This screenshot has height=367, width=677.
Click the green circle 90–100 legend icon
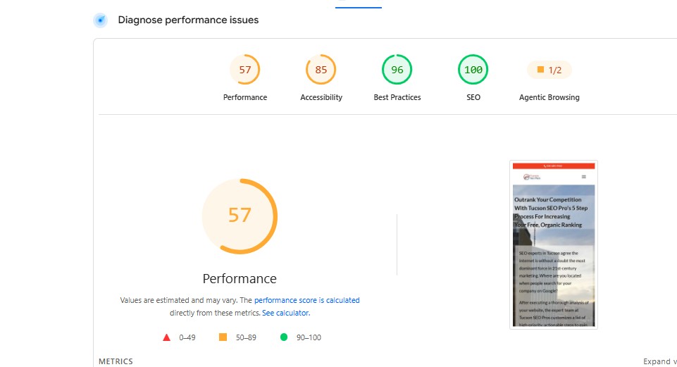click(x=284, y=337)
